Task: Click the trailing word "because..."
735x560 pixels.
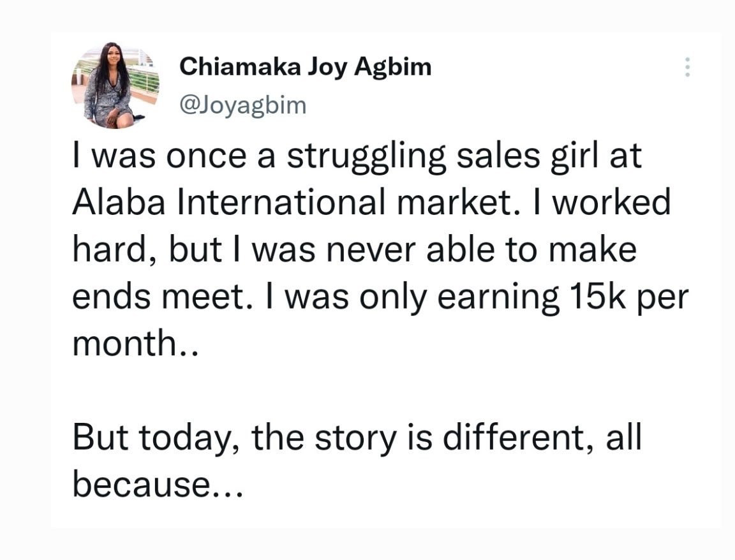Action: (158, 484)
